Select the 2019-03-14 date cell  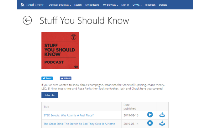pyautogui.click(x=133, y=124)
